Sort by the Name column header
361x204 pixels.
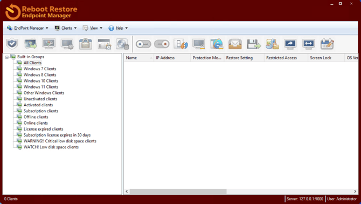click(x=138, y=58)
